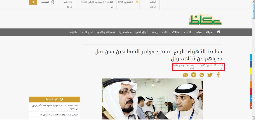
Task: Open the سياسة section
Action: 198,32
